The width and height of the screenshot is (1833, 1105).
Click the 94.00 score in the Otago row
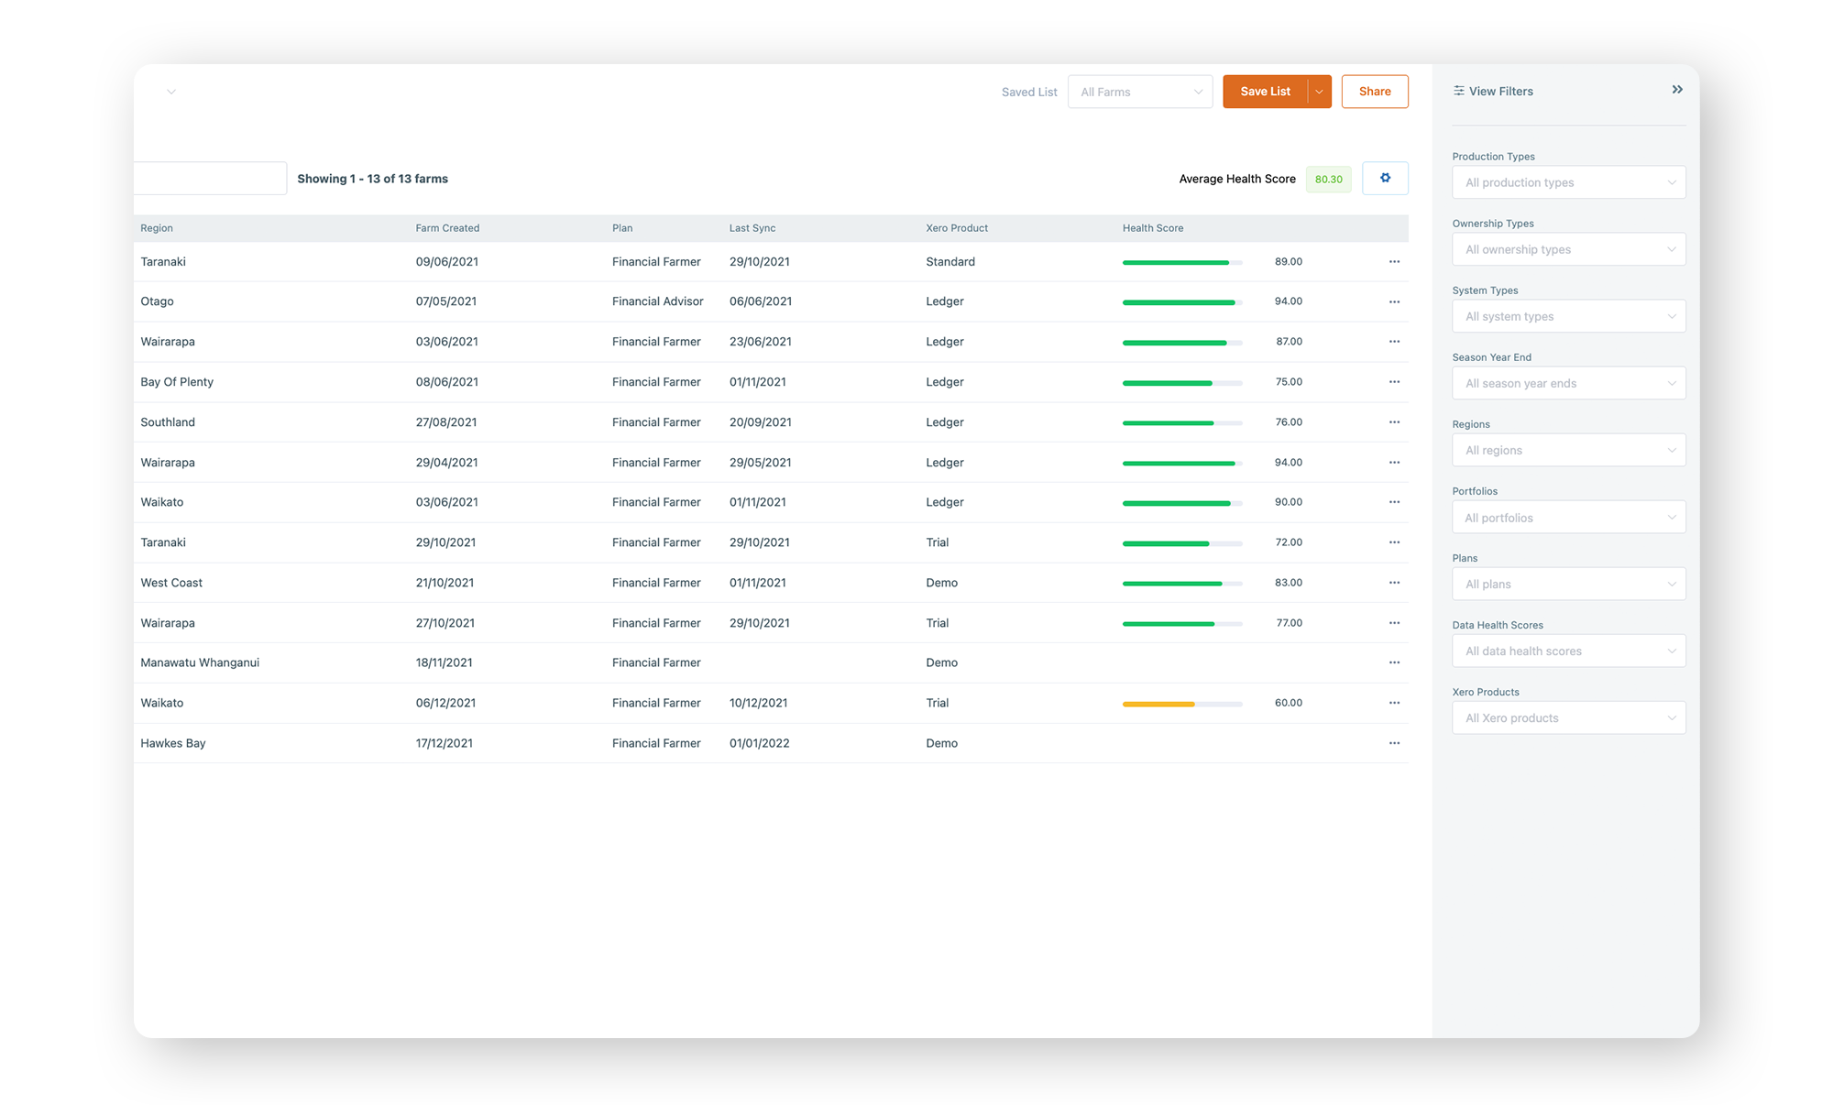point(1289,301)
